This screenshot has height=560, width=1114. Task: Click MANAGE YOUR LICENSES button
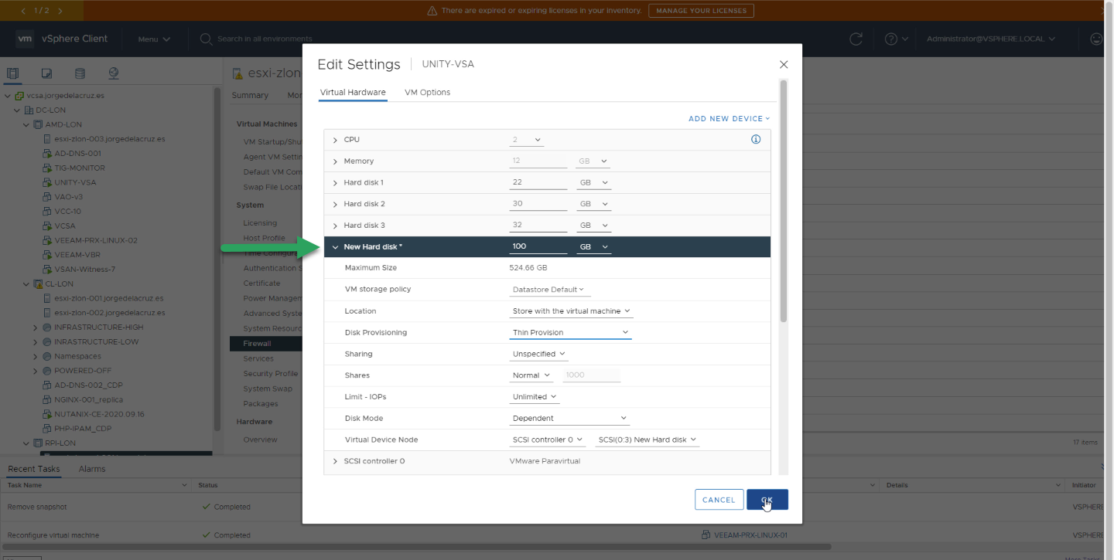pyautogui.click(x=702, y=11)
